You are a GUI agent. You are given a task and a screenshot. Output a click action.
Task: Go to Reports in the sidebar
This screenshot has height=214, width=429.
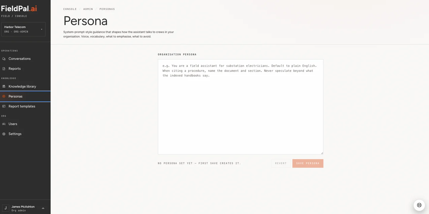pos(25,69)
